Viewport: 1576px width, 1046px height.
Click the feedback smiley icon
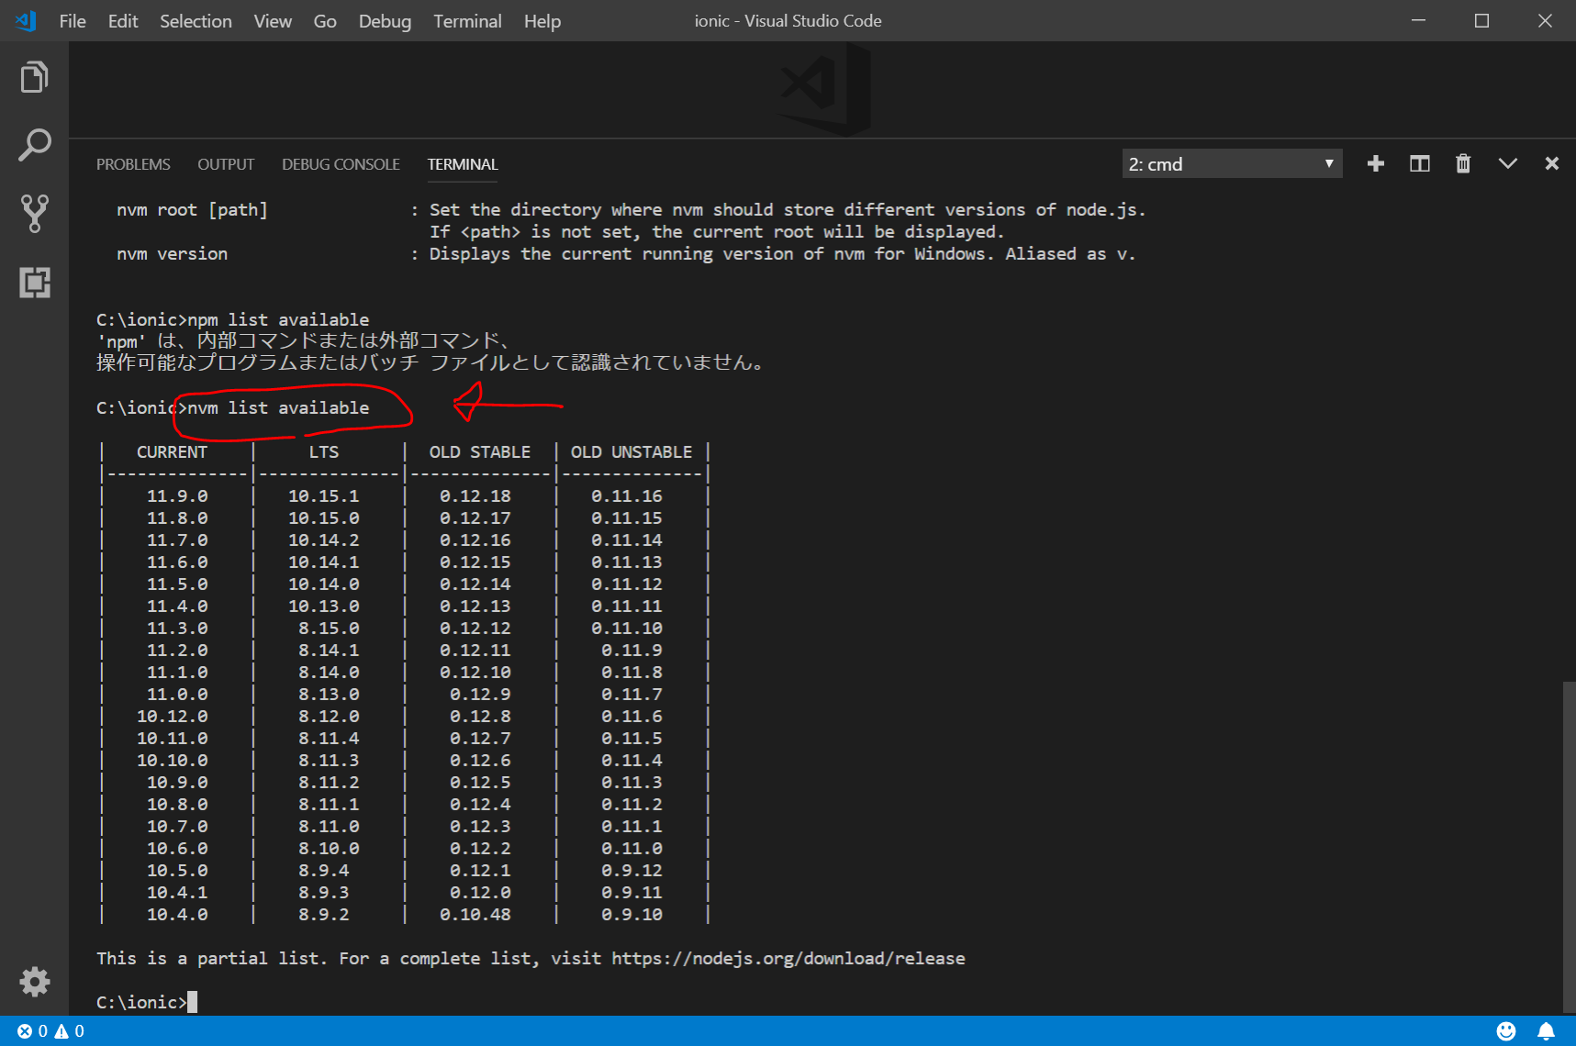point(1506,1031)
